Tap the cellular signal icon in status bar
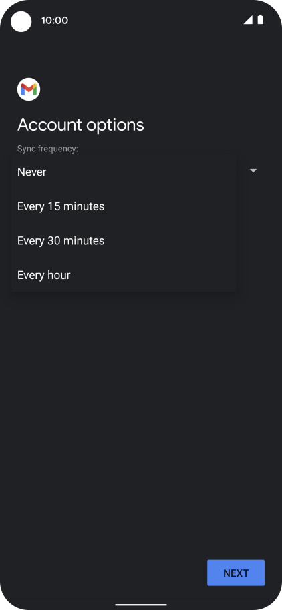Viewport: 282px width, 610px height. click(x=248, y=20)
